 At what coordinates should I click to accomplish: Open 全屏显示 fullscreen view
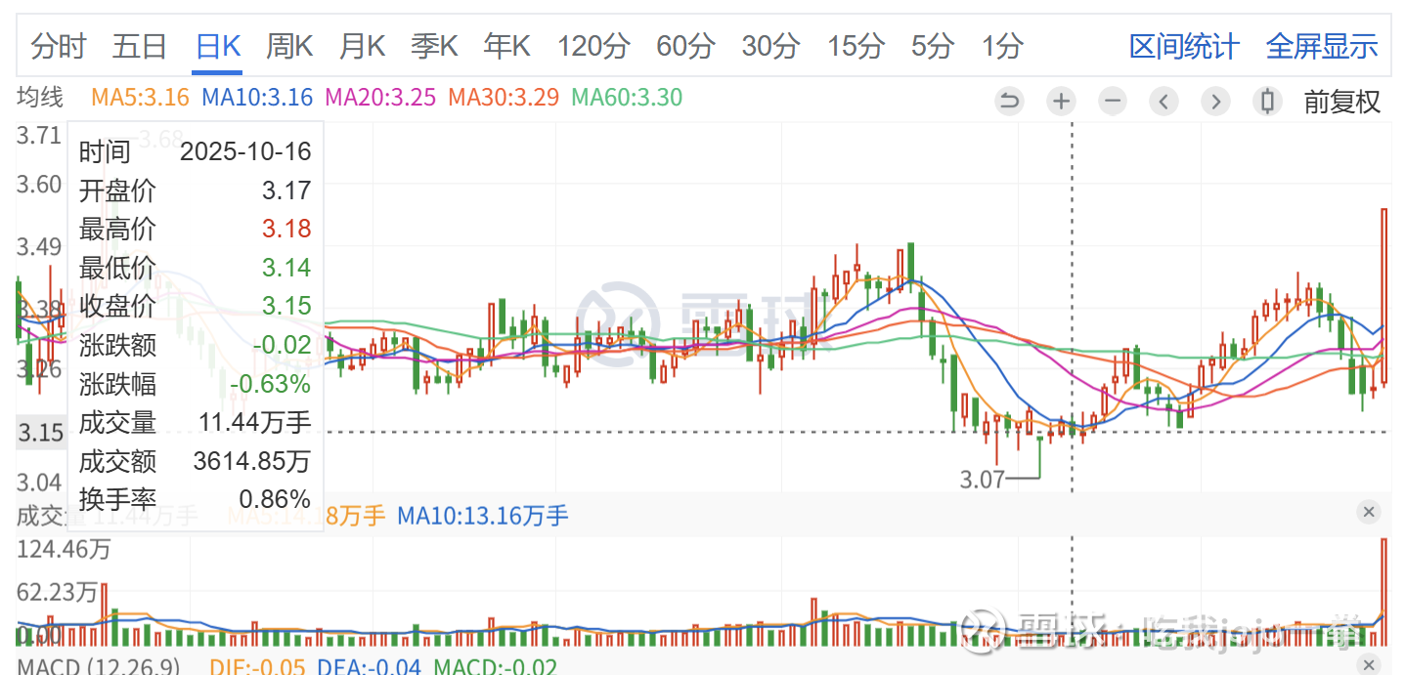tap(1322, 46)
